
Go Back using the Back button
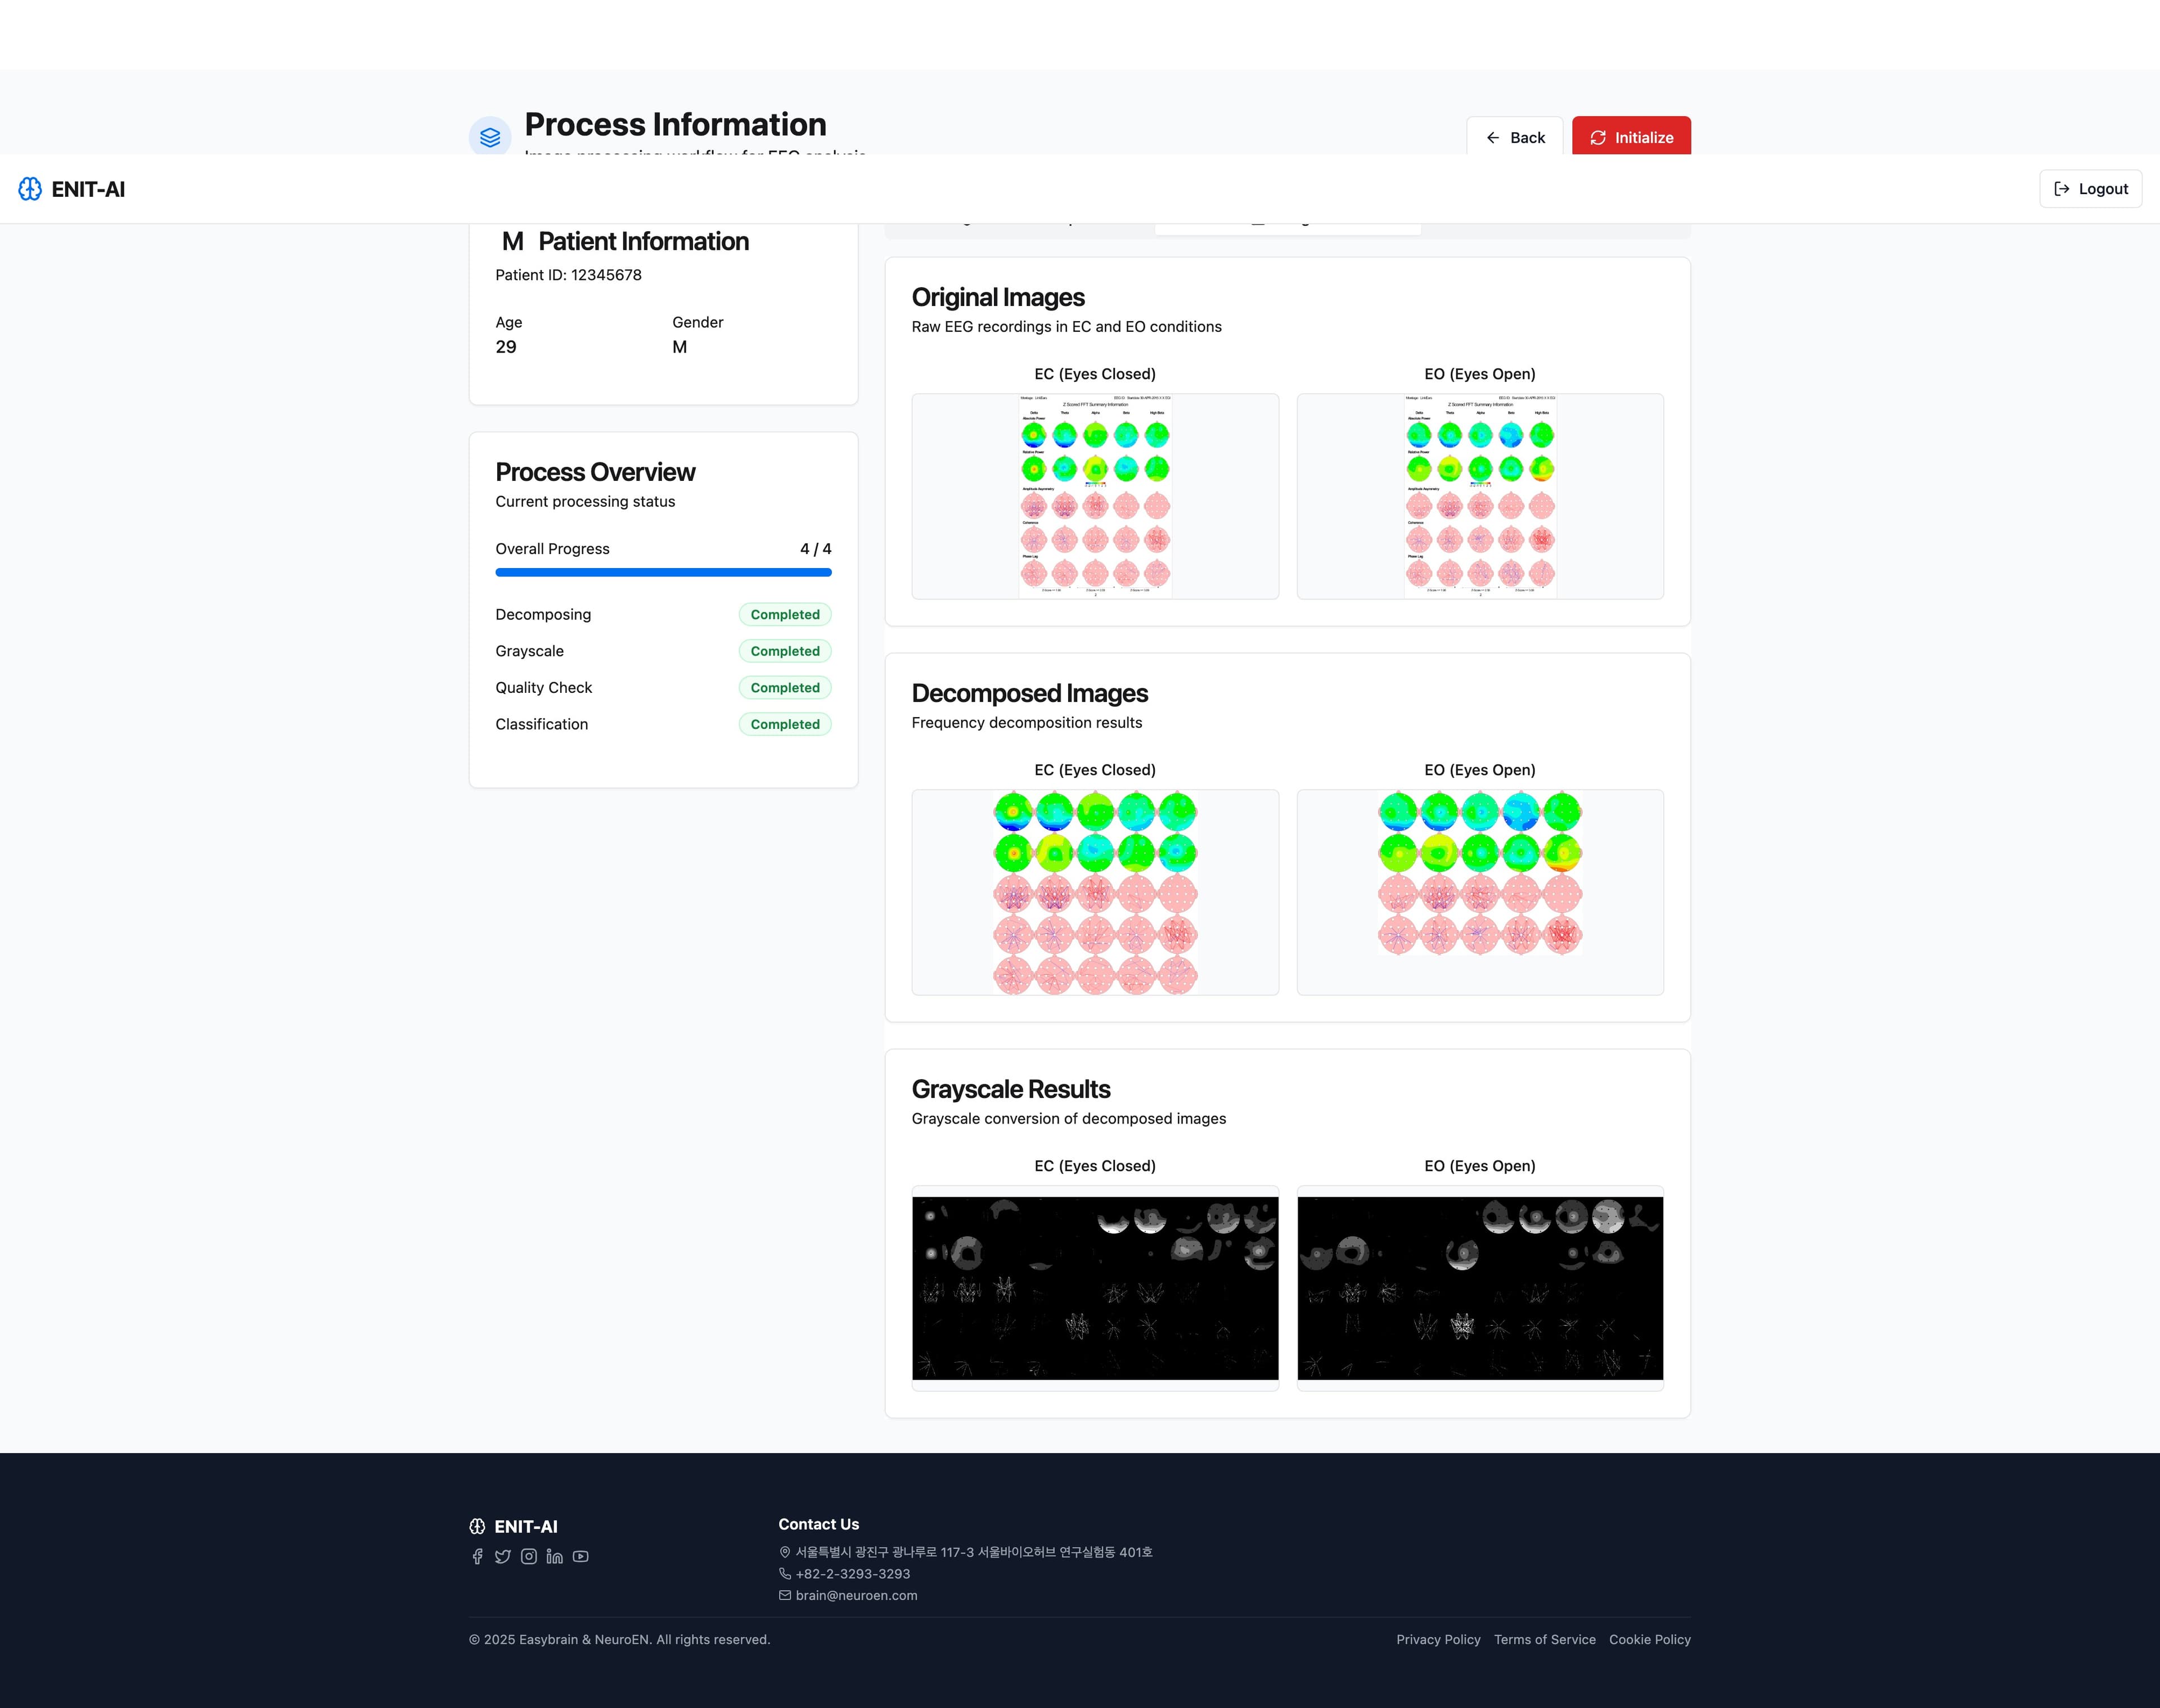(1515, 137)
